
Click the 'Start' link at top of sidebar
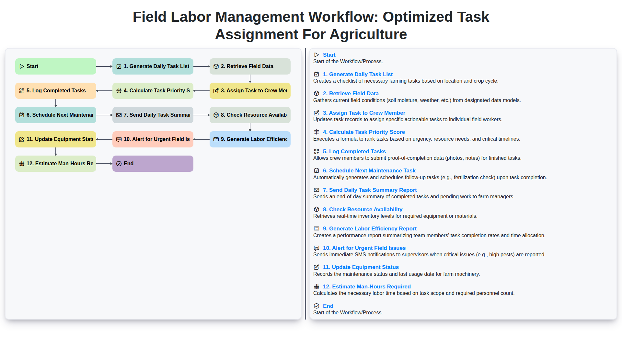coord(329,55)
